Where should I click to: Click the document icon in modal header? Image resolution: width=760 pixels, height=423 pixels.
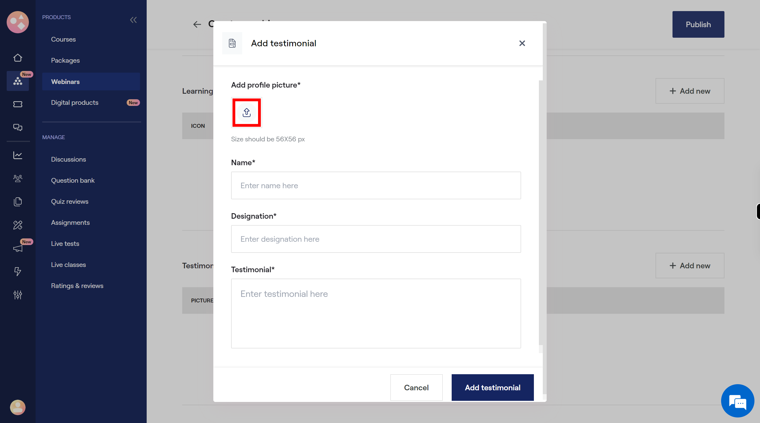point(233,43)
